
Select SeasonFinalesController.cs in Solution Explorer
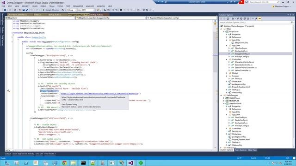246,68
